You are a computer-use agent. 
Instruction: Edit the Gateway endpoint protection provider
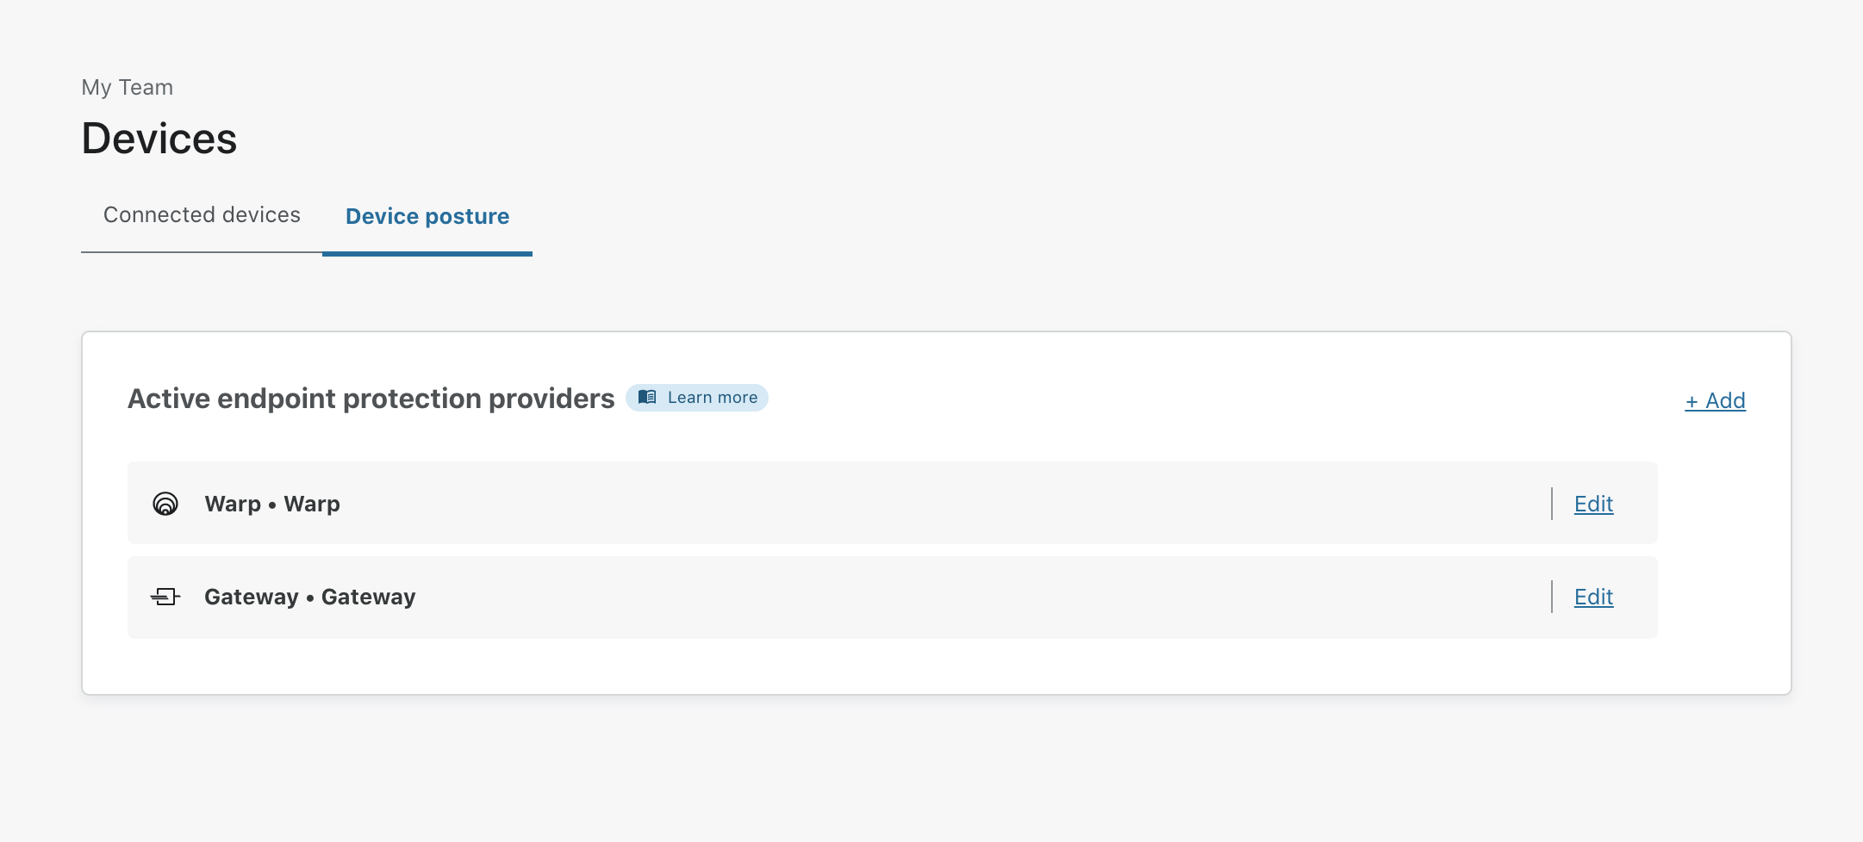(x=1592, y=597)
